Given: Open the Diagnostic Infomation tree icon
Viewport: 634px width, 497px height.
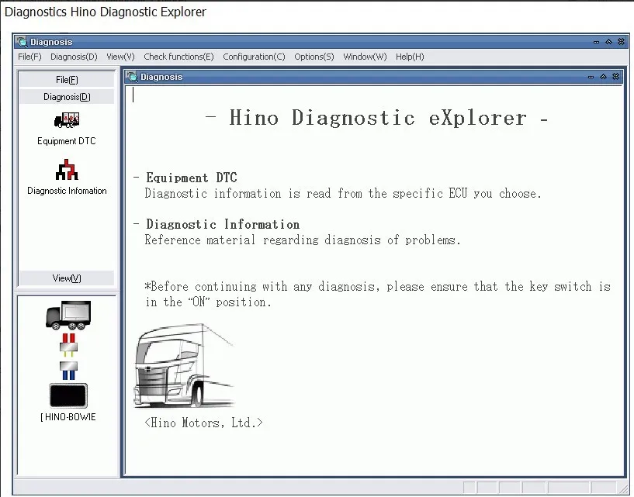Looking at the screenshot, I should (67, 170).
